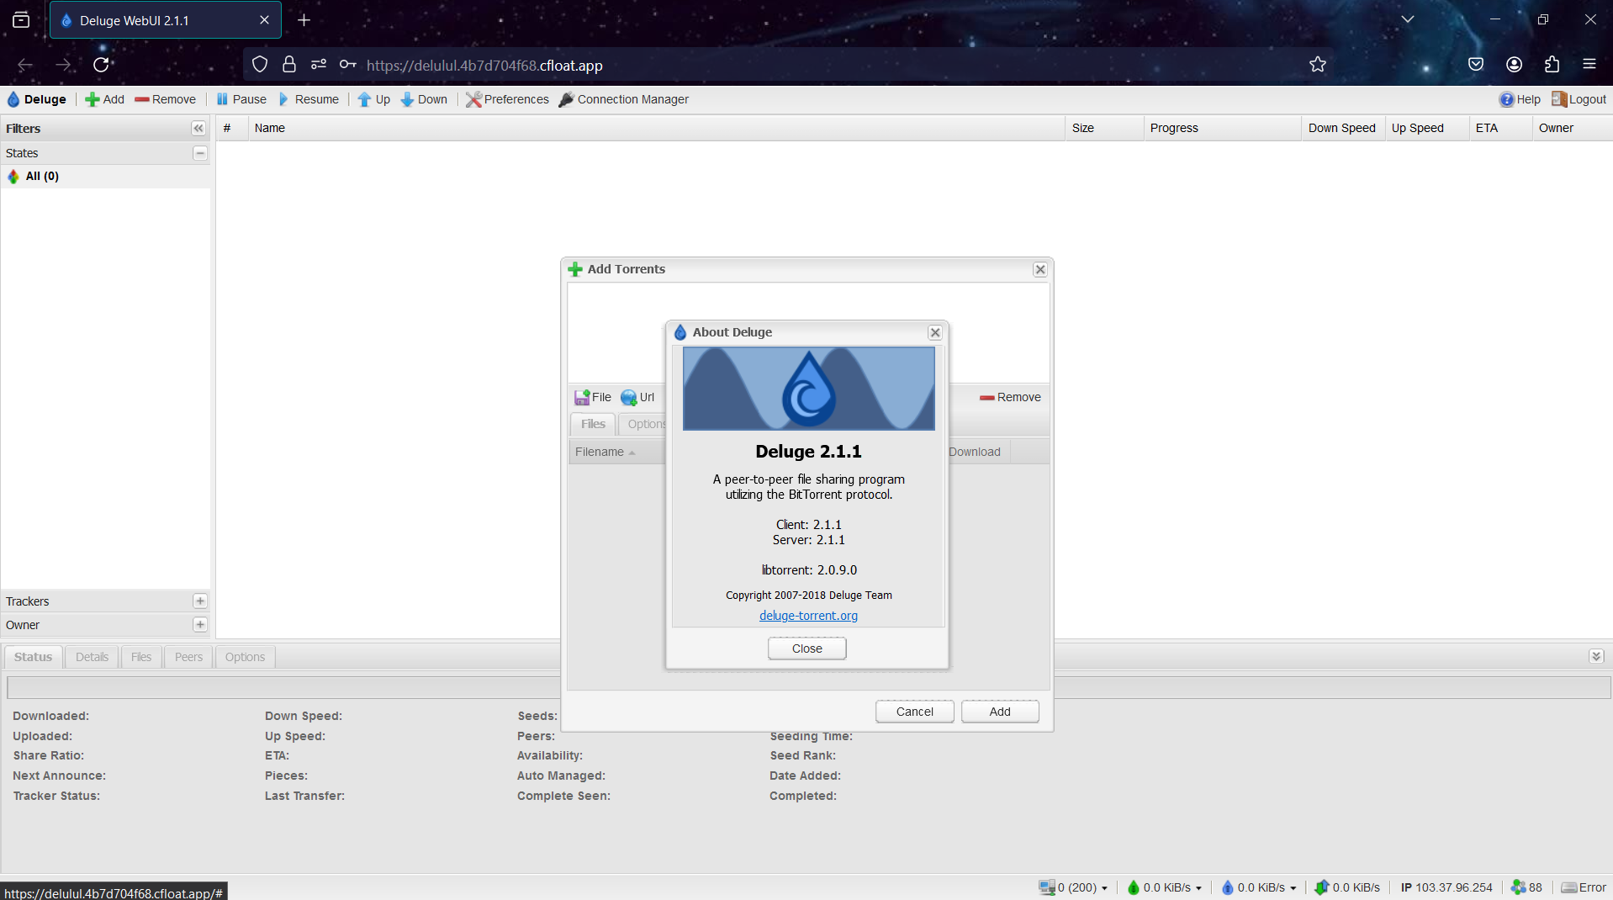Open the browser account icon

(x=1515, y=65)
